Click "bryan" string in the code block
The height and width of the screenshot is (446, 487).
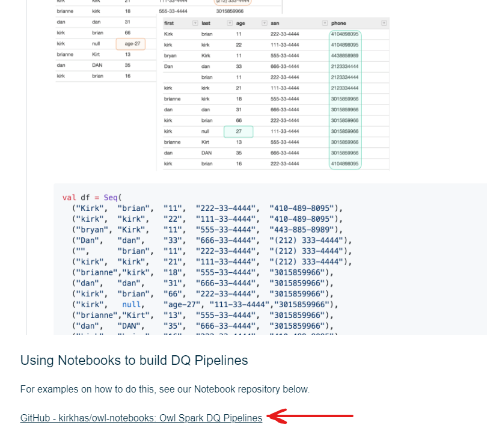92,230
